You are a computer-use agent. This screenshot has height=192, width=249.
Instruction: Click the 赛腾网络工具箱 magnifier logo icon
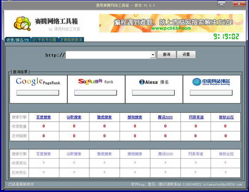pyautogui.click(x=22, y=23)
